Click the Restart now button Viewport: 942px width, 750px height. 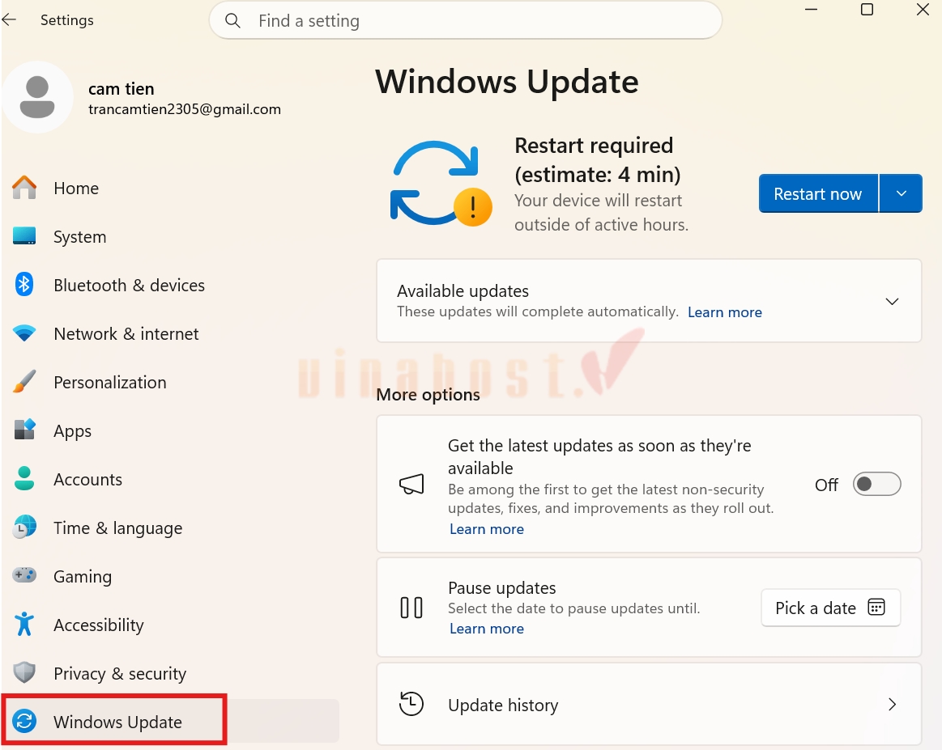click(x=818, y=193)
